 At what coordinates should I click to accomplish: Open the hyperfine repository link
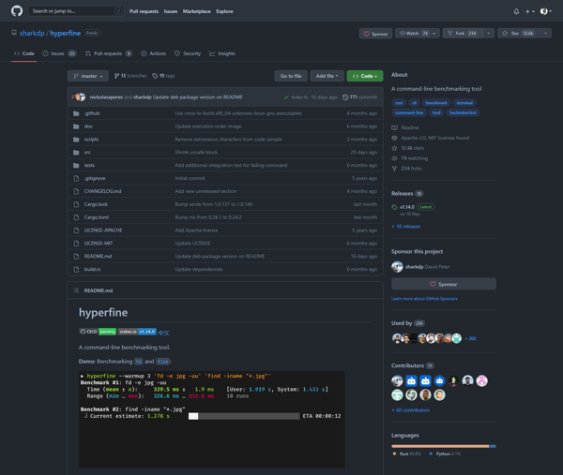click(x=65, y=33)
